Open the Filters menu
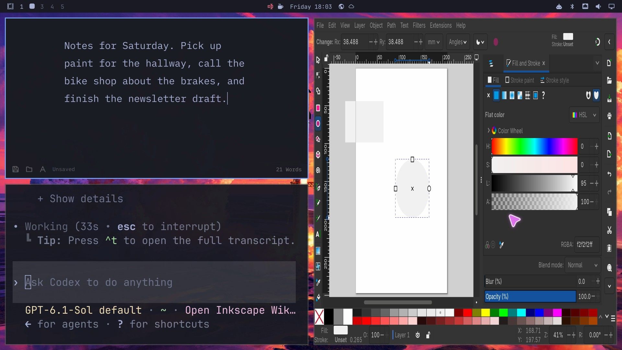This screenshot has width=622, height=350. [x=419, y=25]
